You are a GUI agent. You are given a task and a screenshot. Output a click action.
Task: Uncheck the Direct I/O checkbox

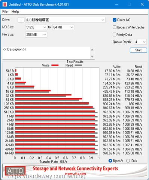click(115, 20)
